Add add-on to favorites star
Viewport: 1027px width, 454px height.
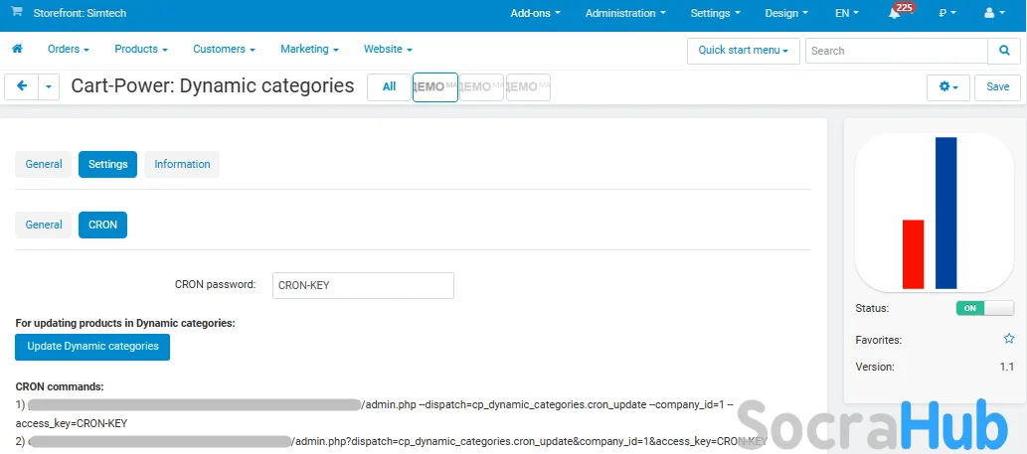coord(1009,339)
